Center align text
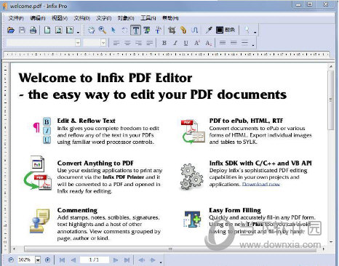The image size is (339, 266). click(x=127, y=43)
